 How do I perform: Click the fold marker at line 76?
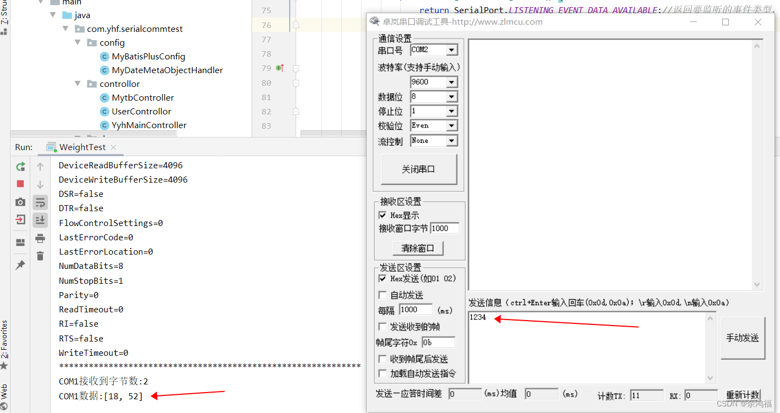(x=296, y=25)
